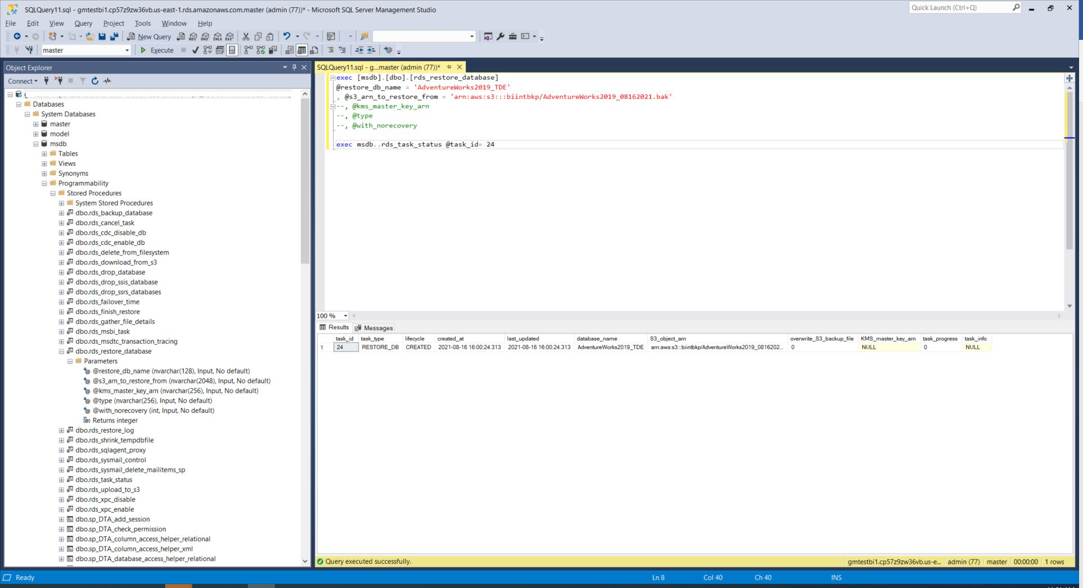Open Activity Monitor from Object Explorer toolbar

coord(107,81)
